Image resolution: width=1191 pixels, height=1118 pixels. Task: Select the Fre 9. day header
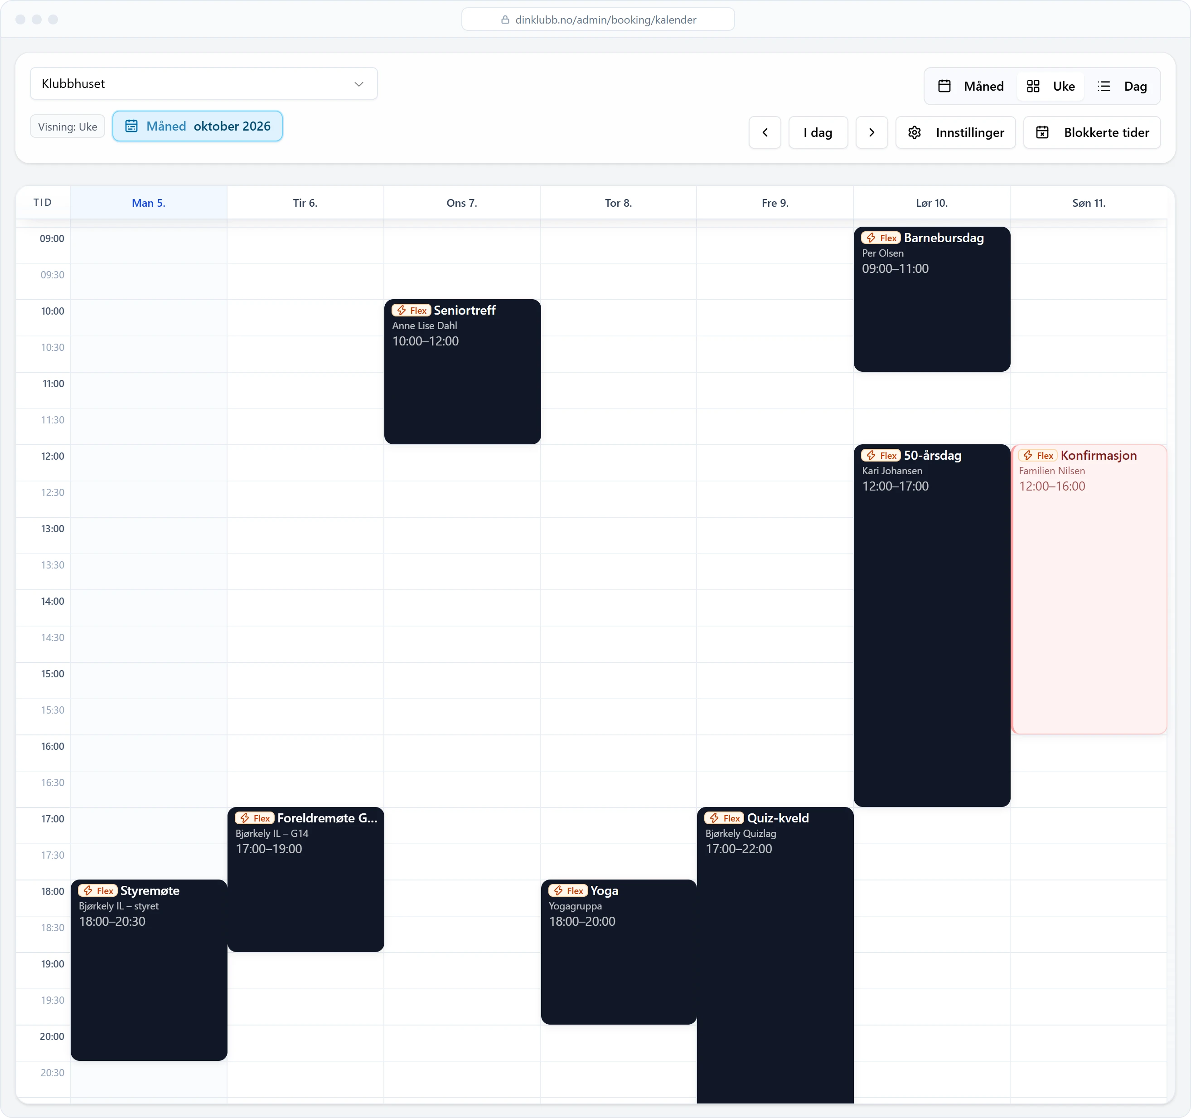775,203
